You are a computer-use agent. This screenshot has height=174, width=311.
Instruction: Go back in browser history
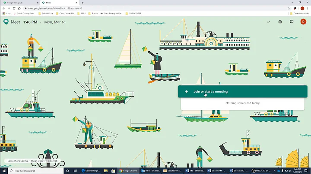coord(4,8)
